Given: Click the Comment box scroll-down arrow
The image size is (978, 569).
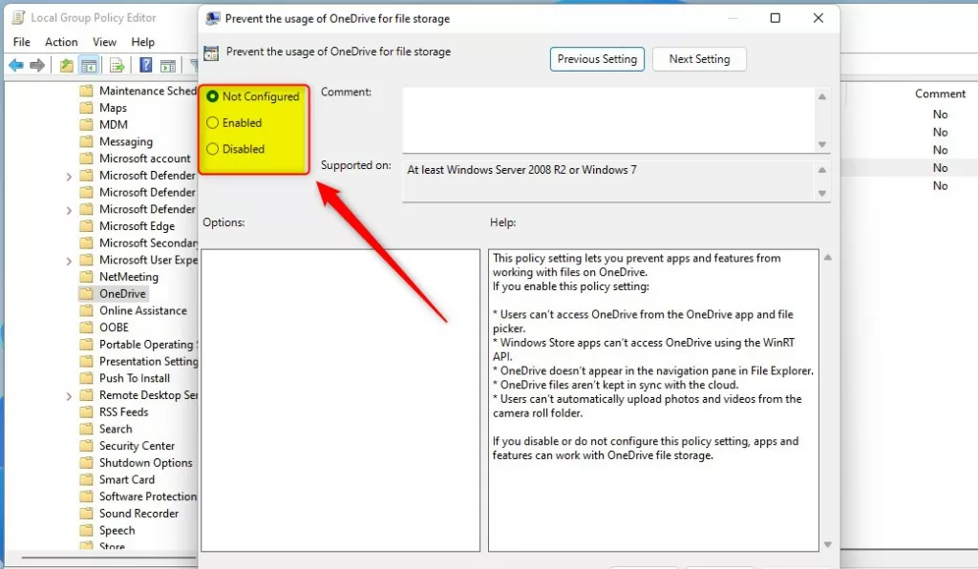Looking at the screenshot, I should (x=822, y=144).
